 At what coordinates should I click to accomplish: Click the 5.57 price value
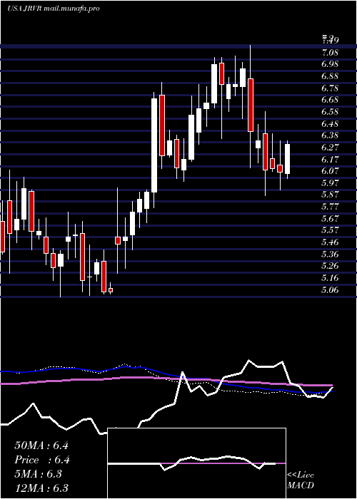pyautogui.click(x=330, y=230)
